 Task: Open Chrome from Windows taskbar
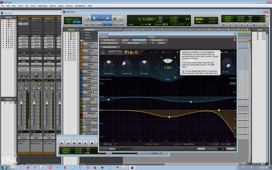tap(35, 168)
